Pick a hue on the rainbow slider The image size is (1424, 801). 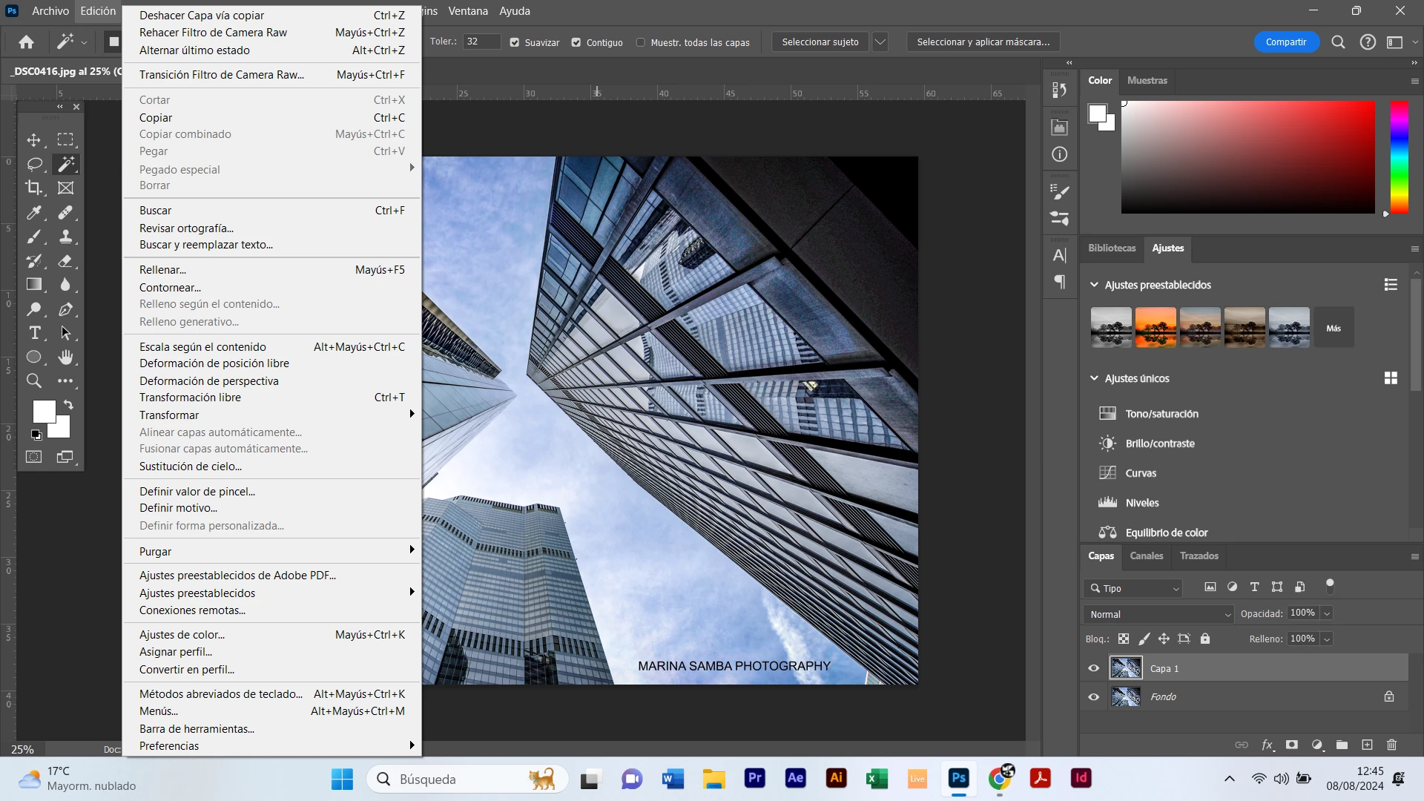tap(1399, 157)
